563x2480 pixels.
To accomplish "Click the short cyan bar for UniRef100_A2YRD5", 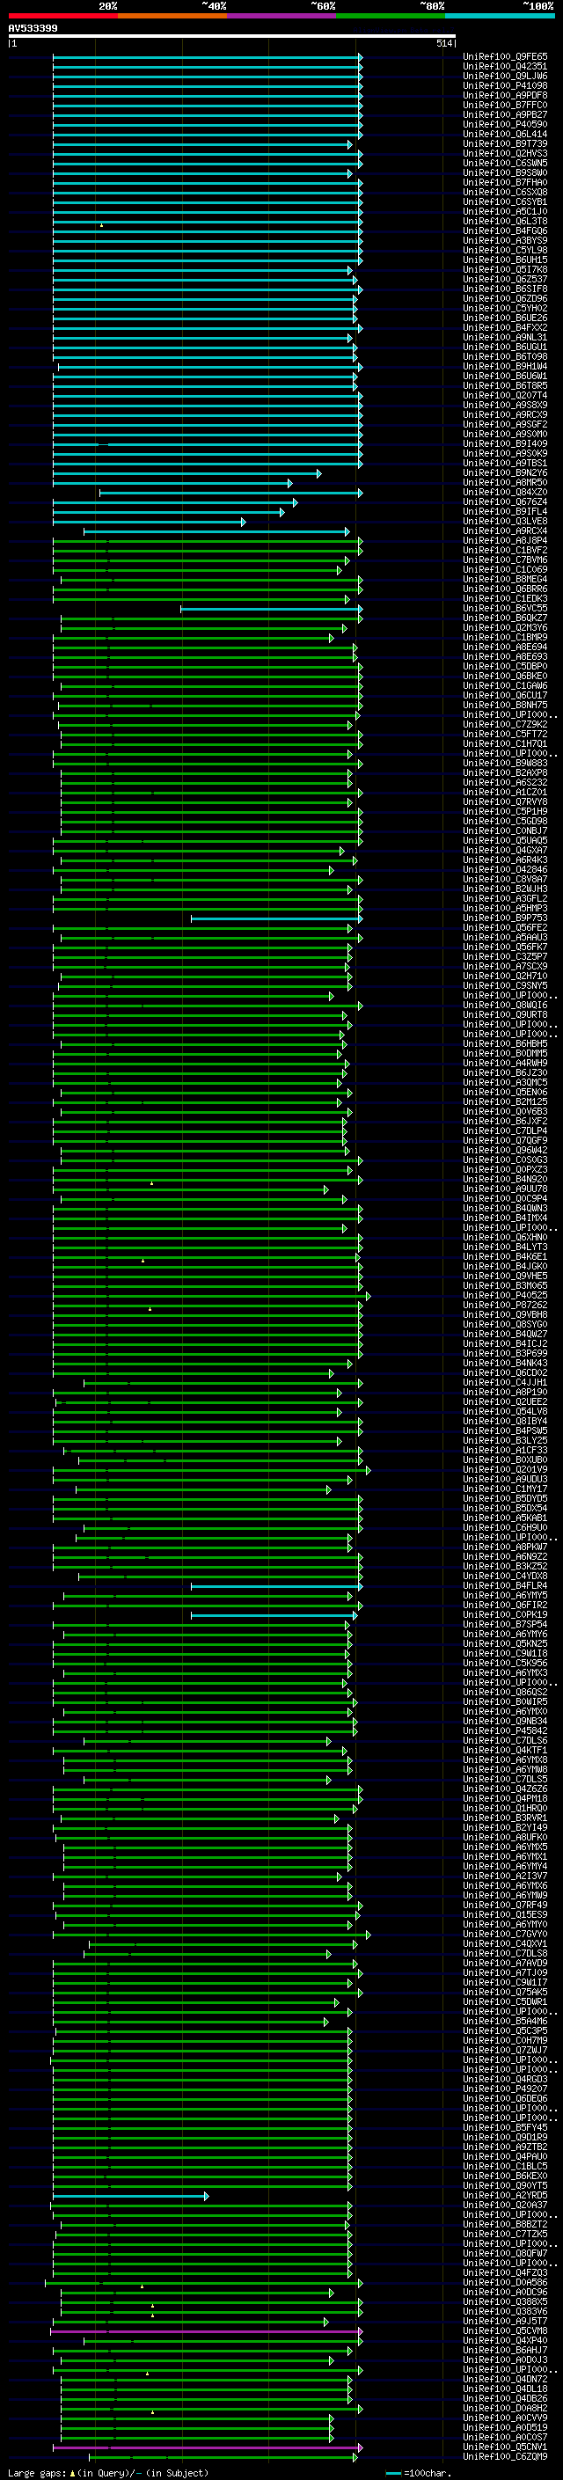I will click(130, 2196).
